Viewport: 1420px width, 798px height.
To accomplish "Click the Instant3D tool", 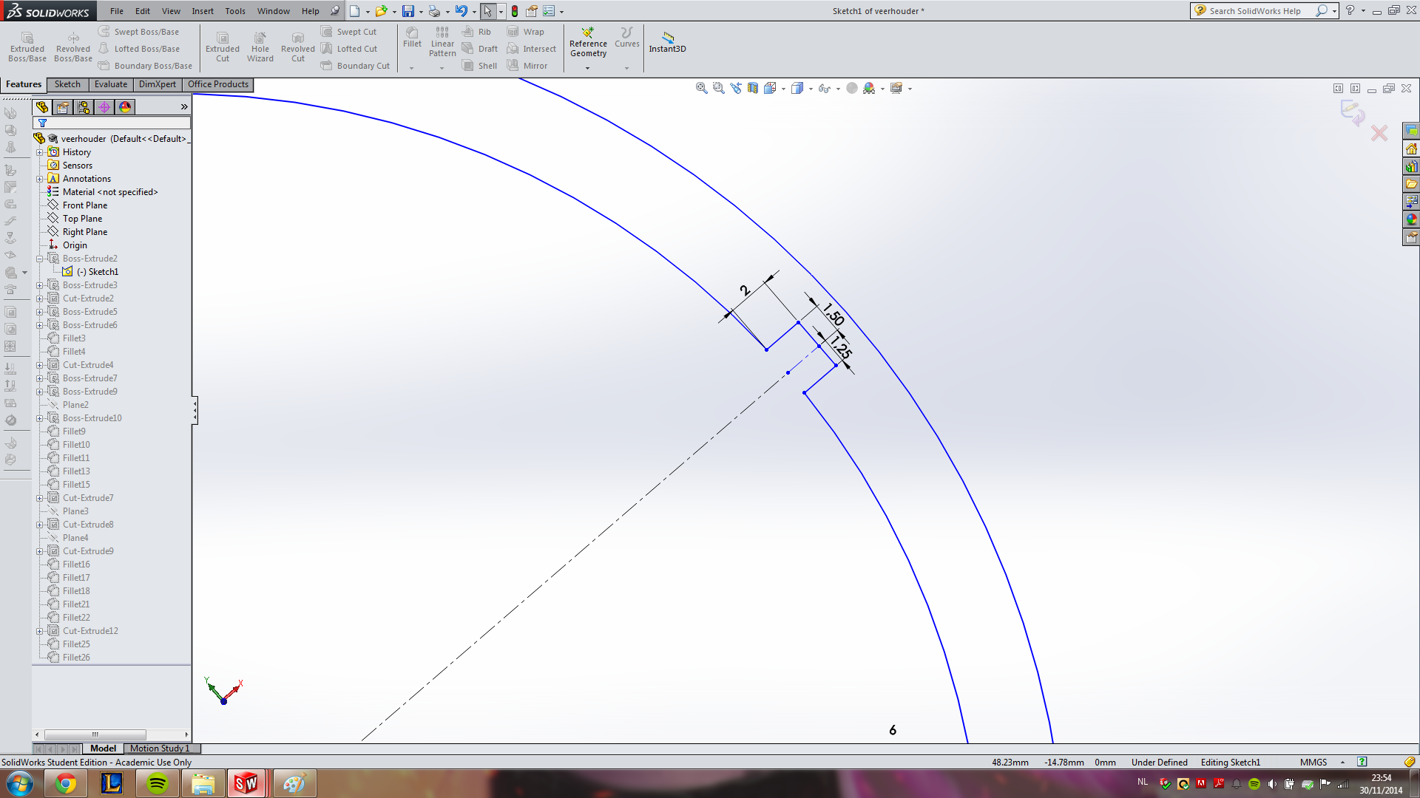I will (668, 42).
